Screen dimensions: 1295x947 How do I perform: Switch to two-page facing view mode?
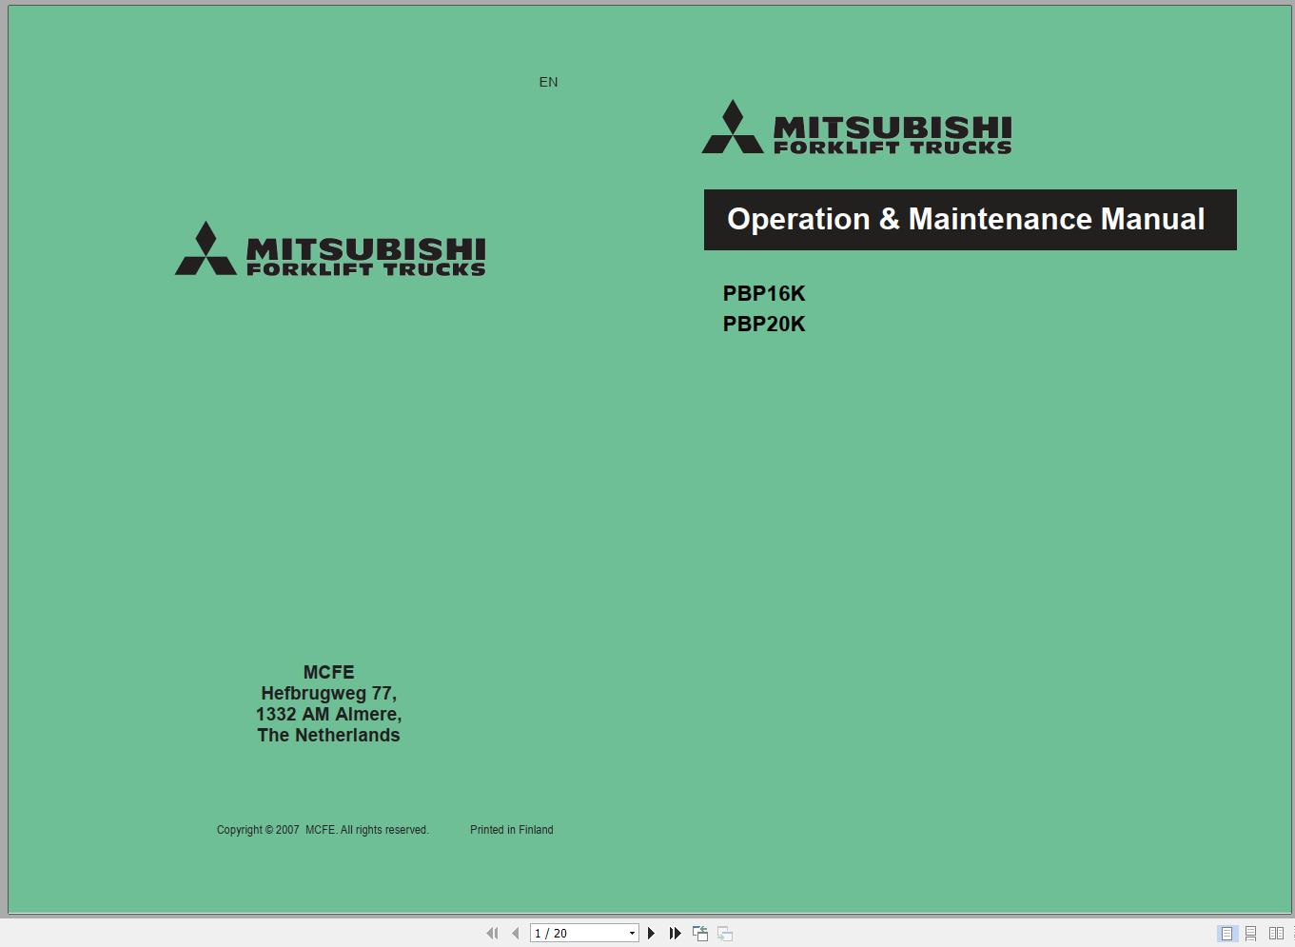1276,934
